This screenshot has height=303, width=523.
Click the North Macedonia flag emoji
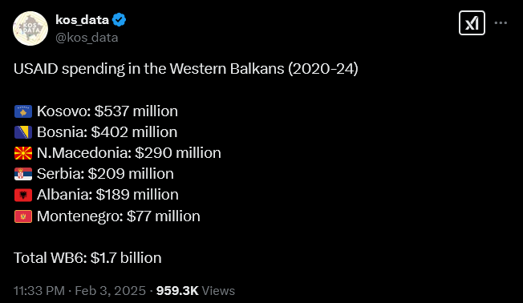pyautogui.click(x=23, y=153)
